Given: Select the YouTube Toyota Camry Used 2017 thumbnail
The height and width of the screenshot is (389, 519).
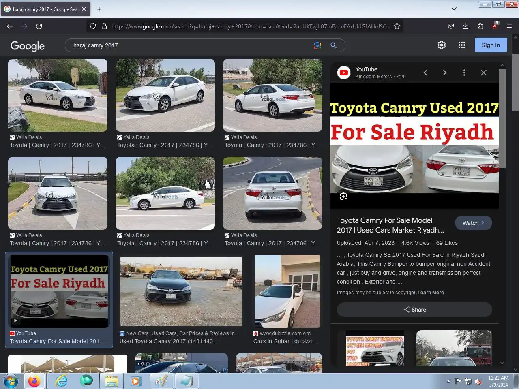Looking at the screenshot, I should (59, 291).
